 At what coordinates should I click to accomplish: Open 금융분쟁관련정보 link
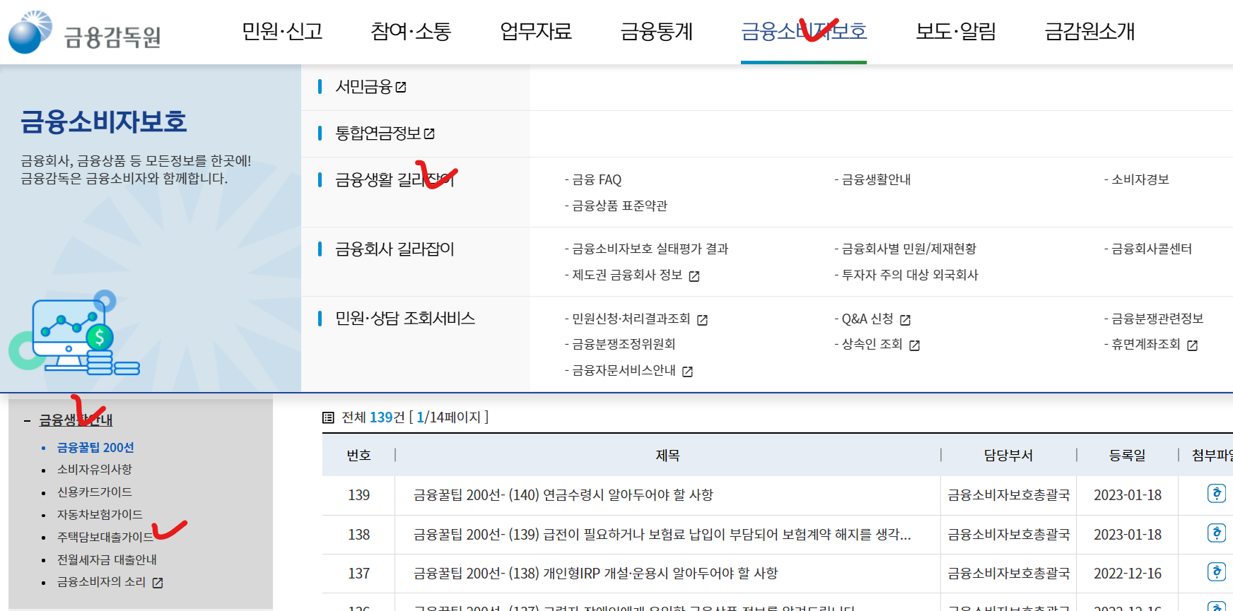point(1157,319)
